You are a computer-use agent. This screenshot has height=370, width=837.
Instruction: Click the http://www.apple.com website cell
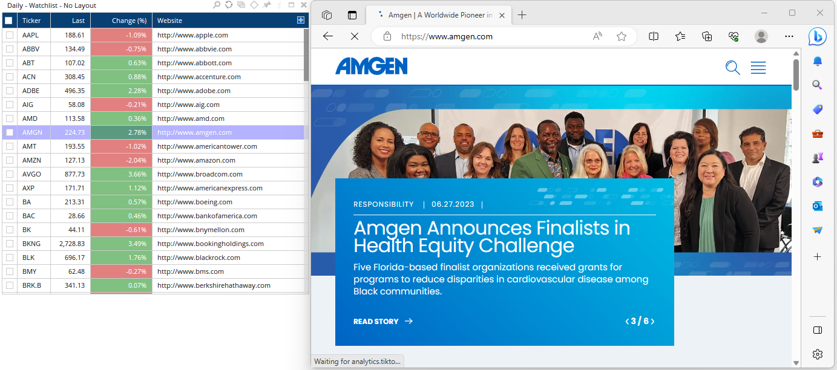tap(227, 35)
